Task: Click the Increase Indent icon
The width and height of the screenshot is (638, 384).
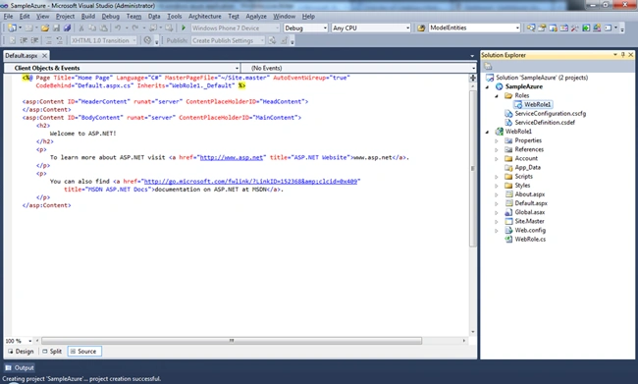Action: pyautogui.click(x=34, y=40)
